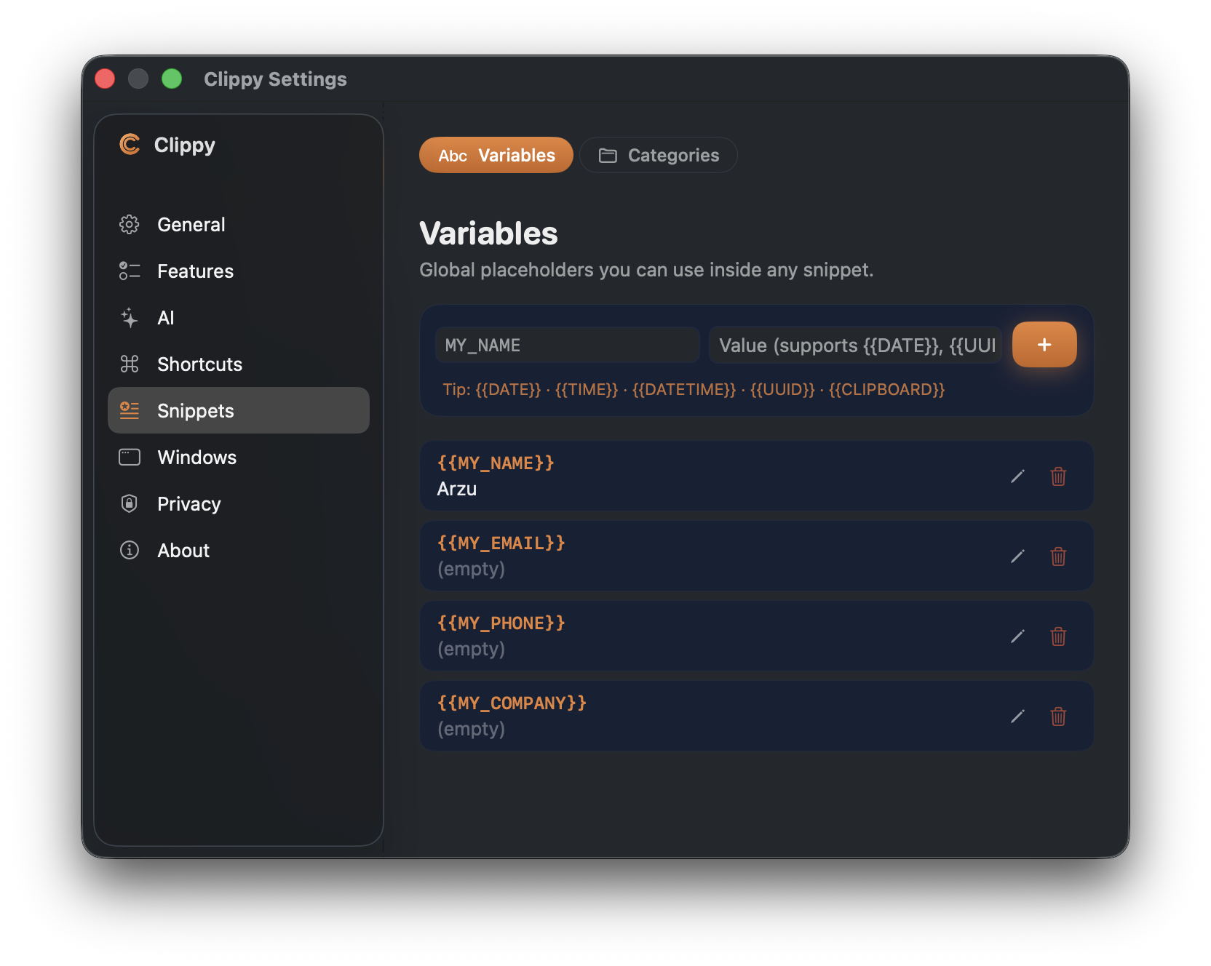1211x966 pixels.
Task: Add the new variable with plus button
Action: 1044,344
